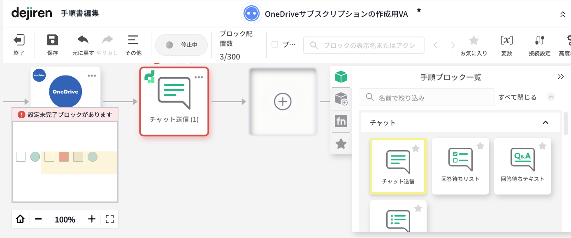Click すべて閉じる to collapse all
Image resolution: width=571 pixels, height=238 pixels.
[518, 97]
